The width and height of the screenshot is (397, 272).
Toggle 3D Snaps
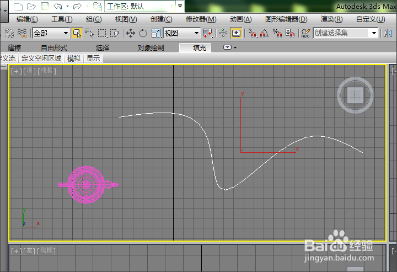coord(253,33)
